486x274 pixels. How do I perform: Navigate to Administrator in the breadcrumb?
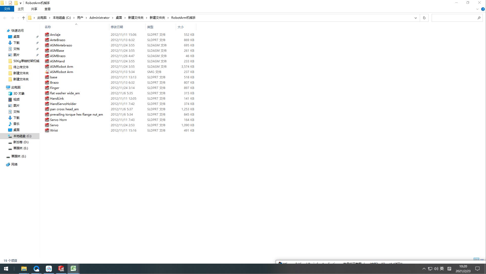coord(99,18)
